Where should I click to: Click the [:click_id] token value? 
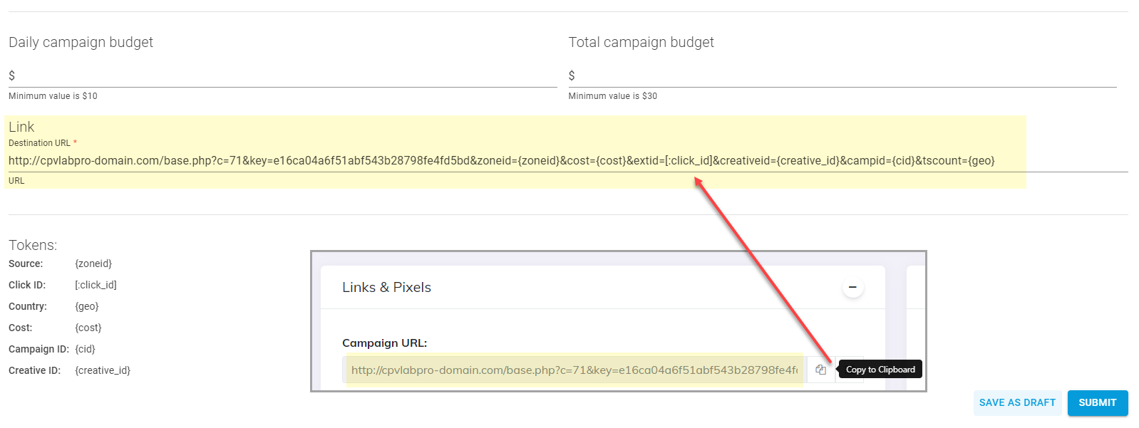click(96, 285)
